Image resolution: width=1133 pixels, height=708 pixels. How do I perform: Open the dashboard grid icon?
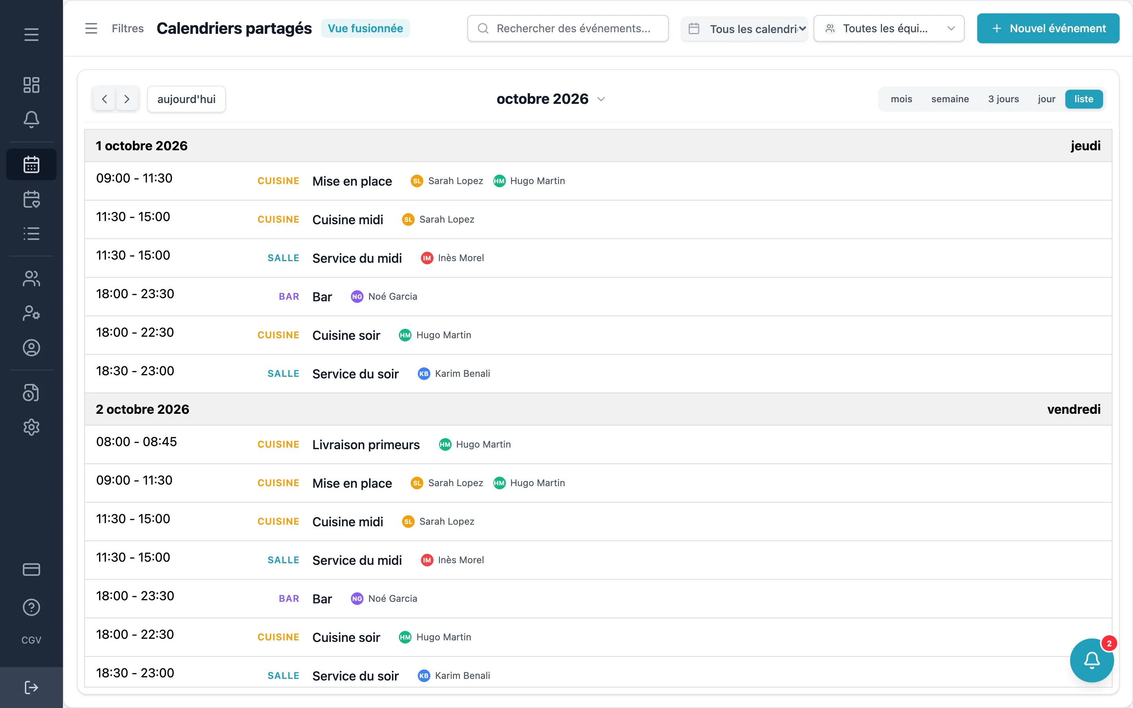click(x=31, y=85)
